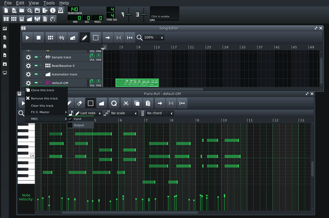
Task: Select the eraser tool in Piano-Roll
Action: [80, 104]
